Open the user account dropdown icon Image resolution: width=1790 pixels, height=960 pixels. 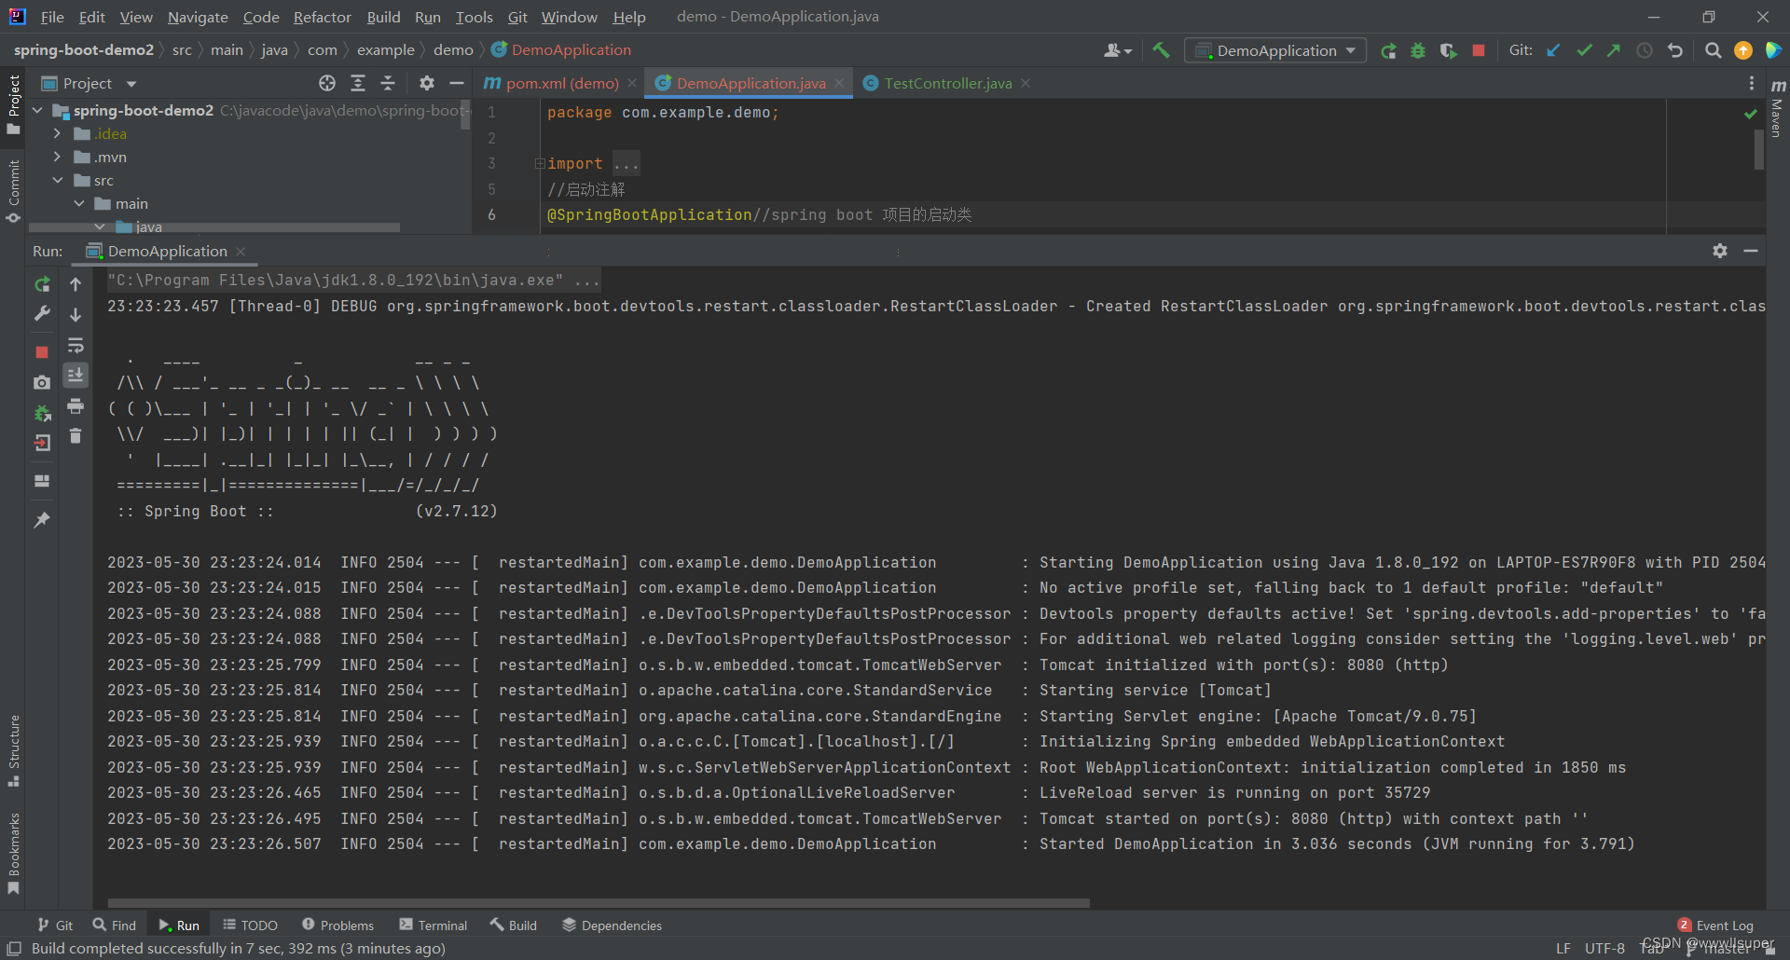[1117, 50]
